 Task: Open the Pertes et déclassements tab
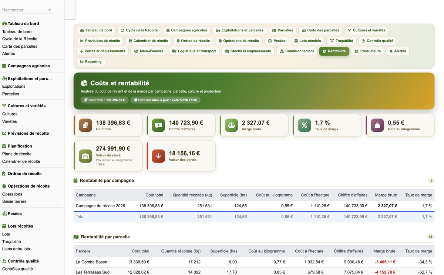pos(102,51)
